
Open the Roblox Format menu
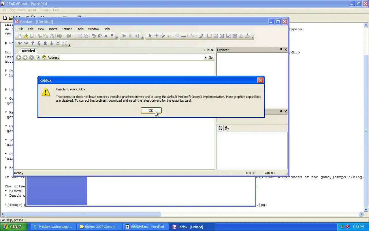pos(67,29)
